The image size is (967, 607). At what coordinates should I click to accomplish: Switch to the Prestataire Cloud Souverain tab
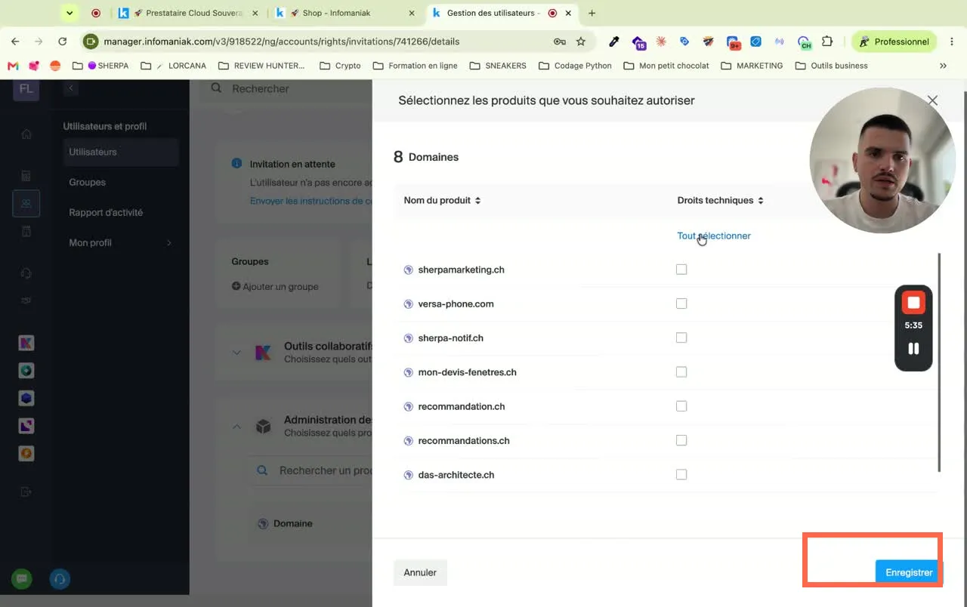coord(189,13)
